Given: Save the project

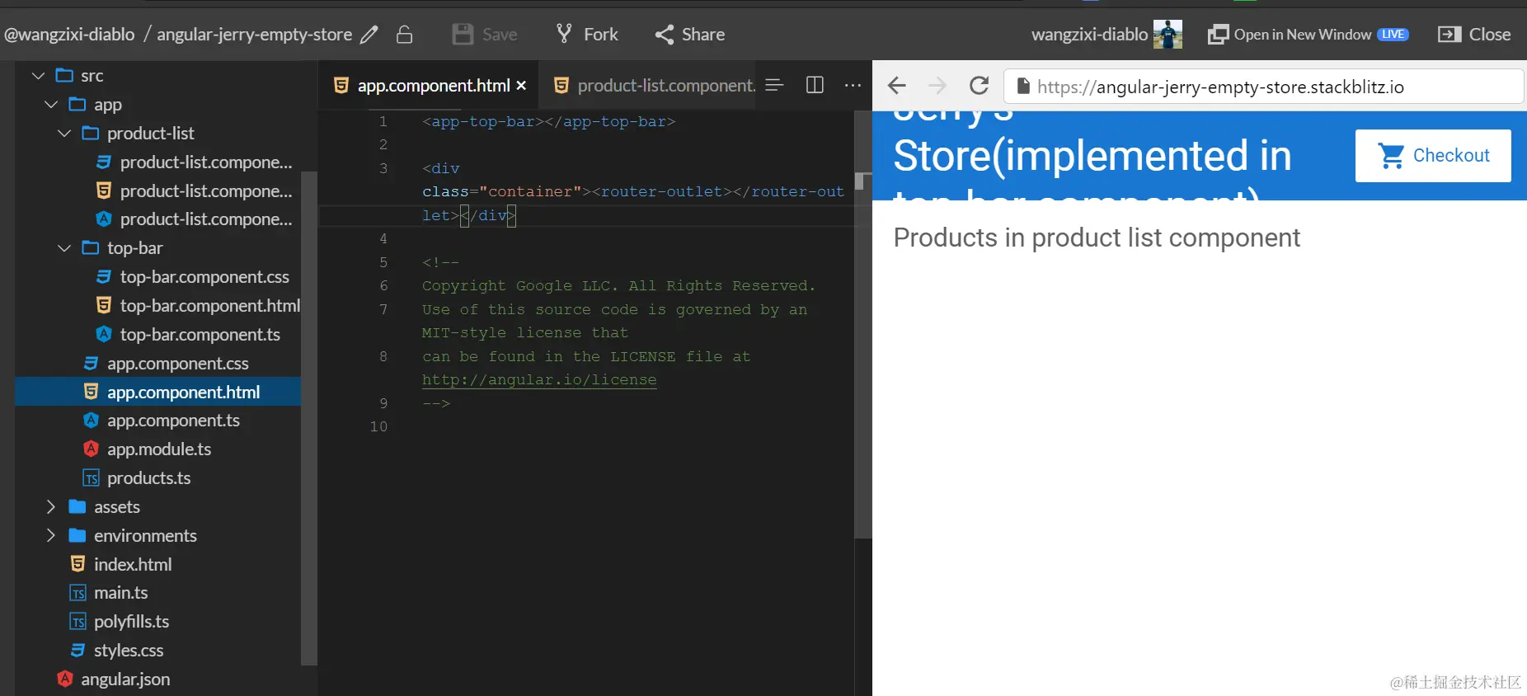Looking at the screenshot, I should (485, 35).
